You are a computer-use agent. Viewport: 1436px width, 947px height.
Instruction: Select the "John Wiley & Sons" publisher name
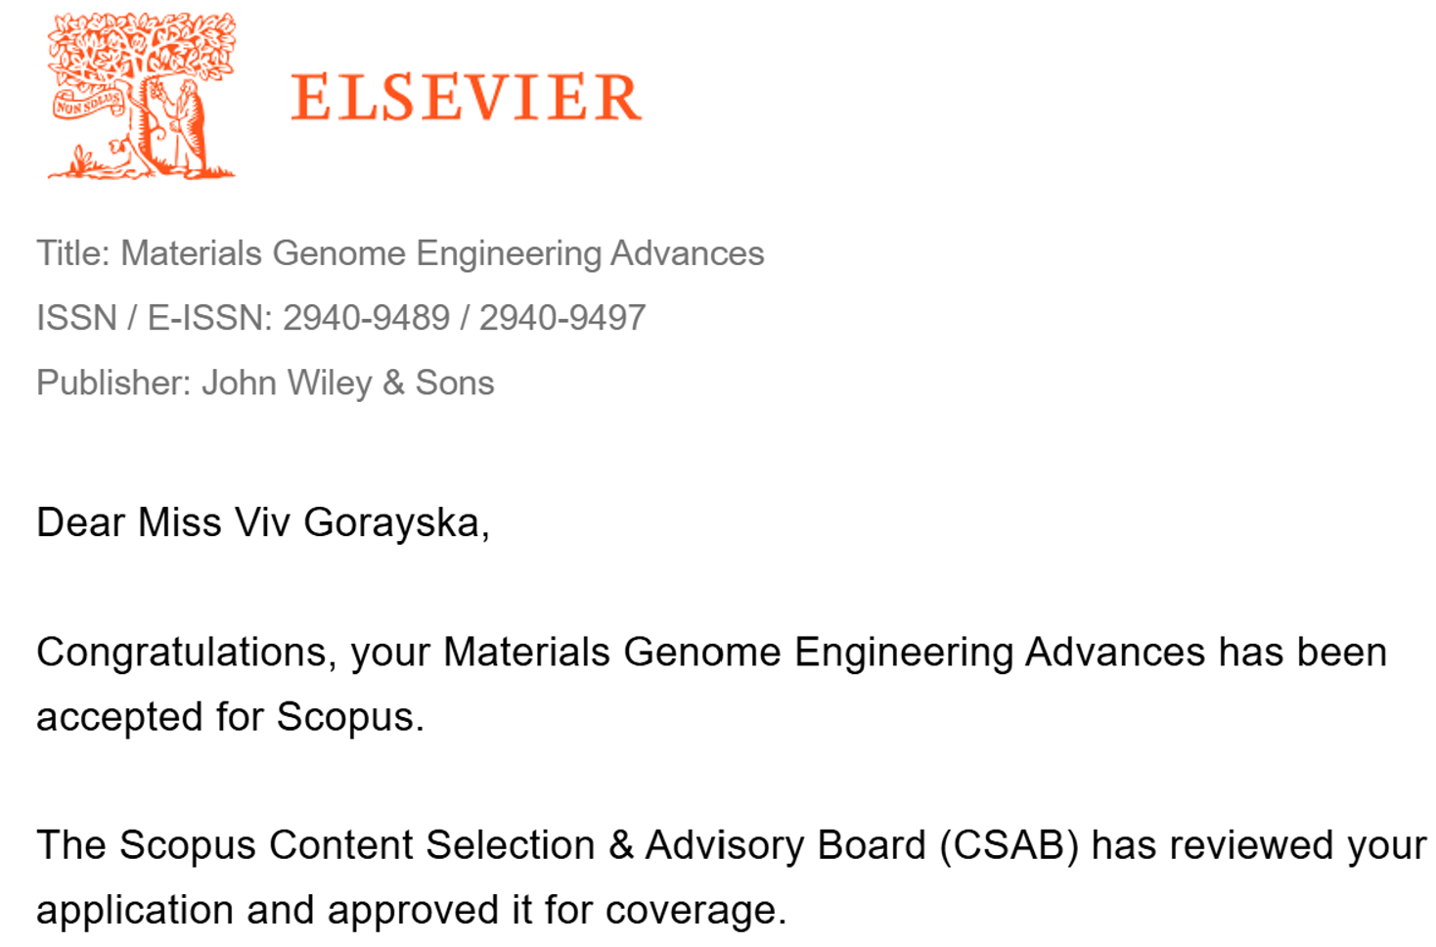347,383
